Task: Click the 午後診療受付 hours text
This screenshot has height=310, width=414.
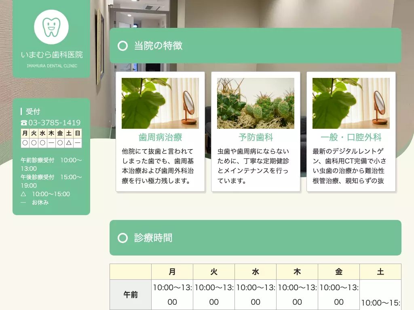Action: [x=51, y=181]
